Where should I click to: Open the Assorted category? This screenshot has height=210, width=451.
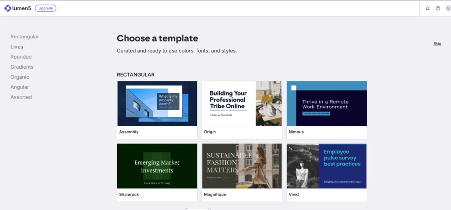21,97
